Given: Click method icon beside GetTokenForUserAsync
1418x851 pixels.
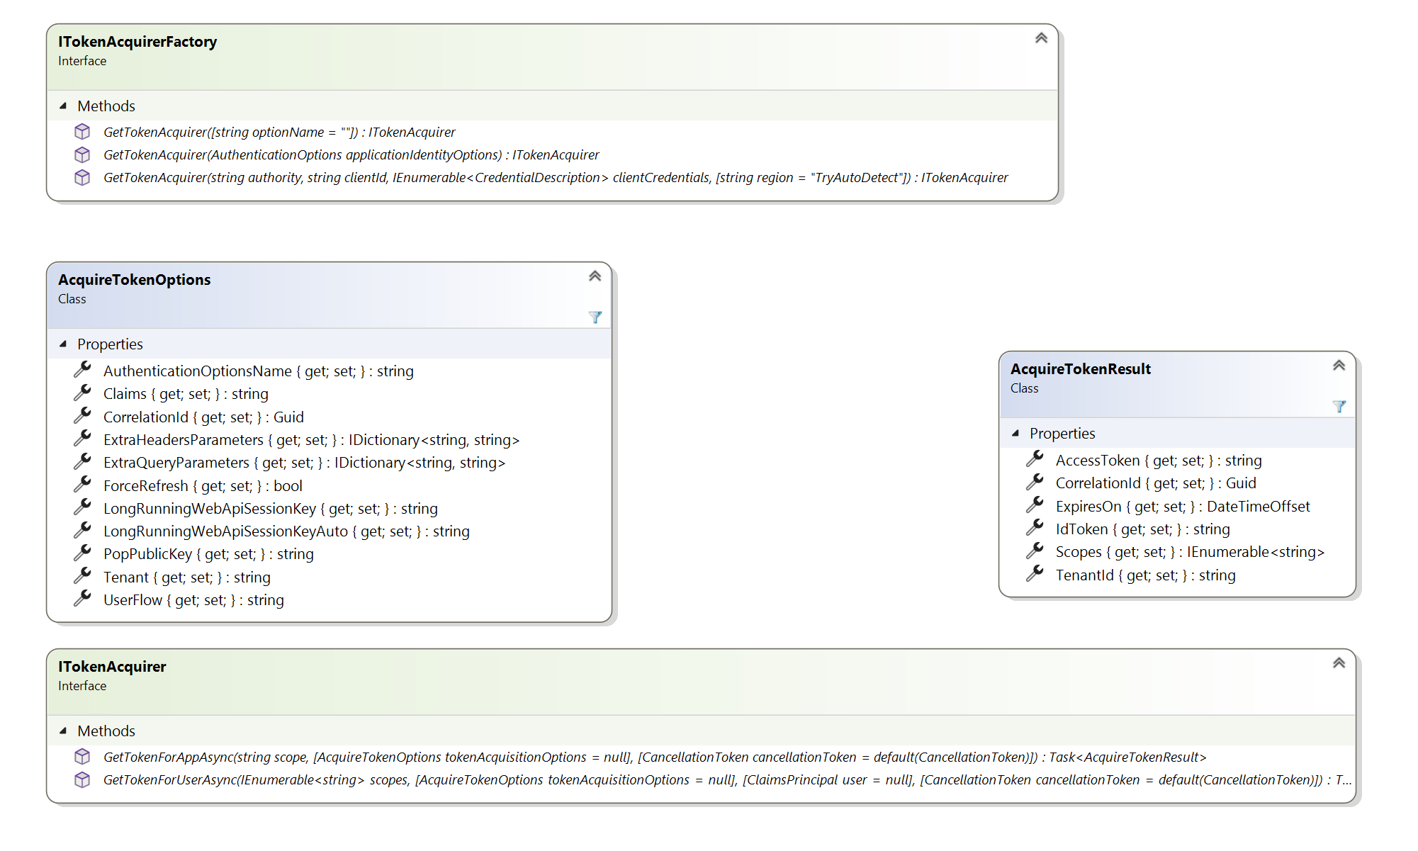Looking at the screenshot, I should click(x=82, y=779).
